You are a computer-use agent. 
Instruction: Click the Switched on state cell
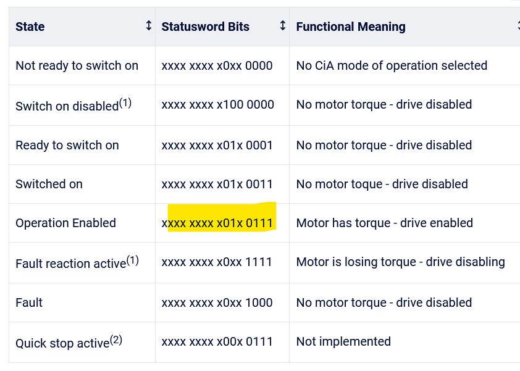(x=49, y=184)
